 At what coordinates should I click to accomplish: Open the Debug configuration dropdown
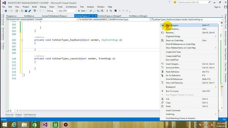52,11
